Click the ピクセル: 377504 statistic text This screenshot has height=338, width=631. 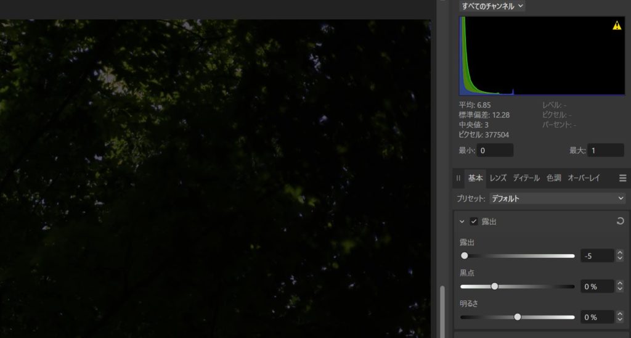pyautogui.click(x=484, y=134)
